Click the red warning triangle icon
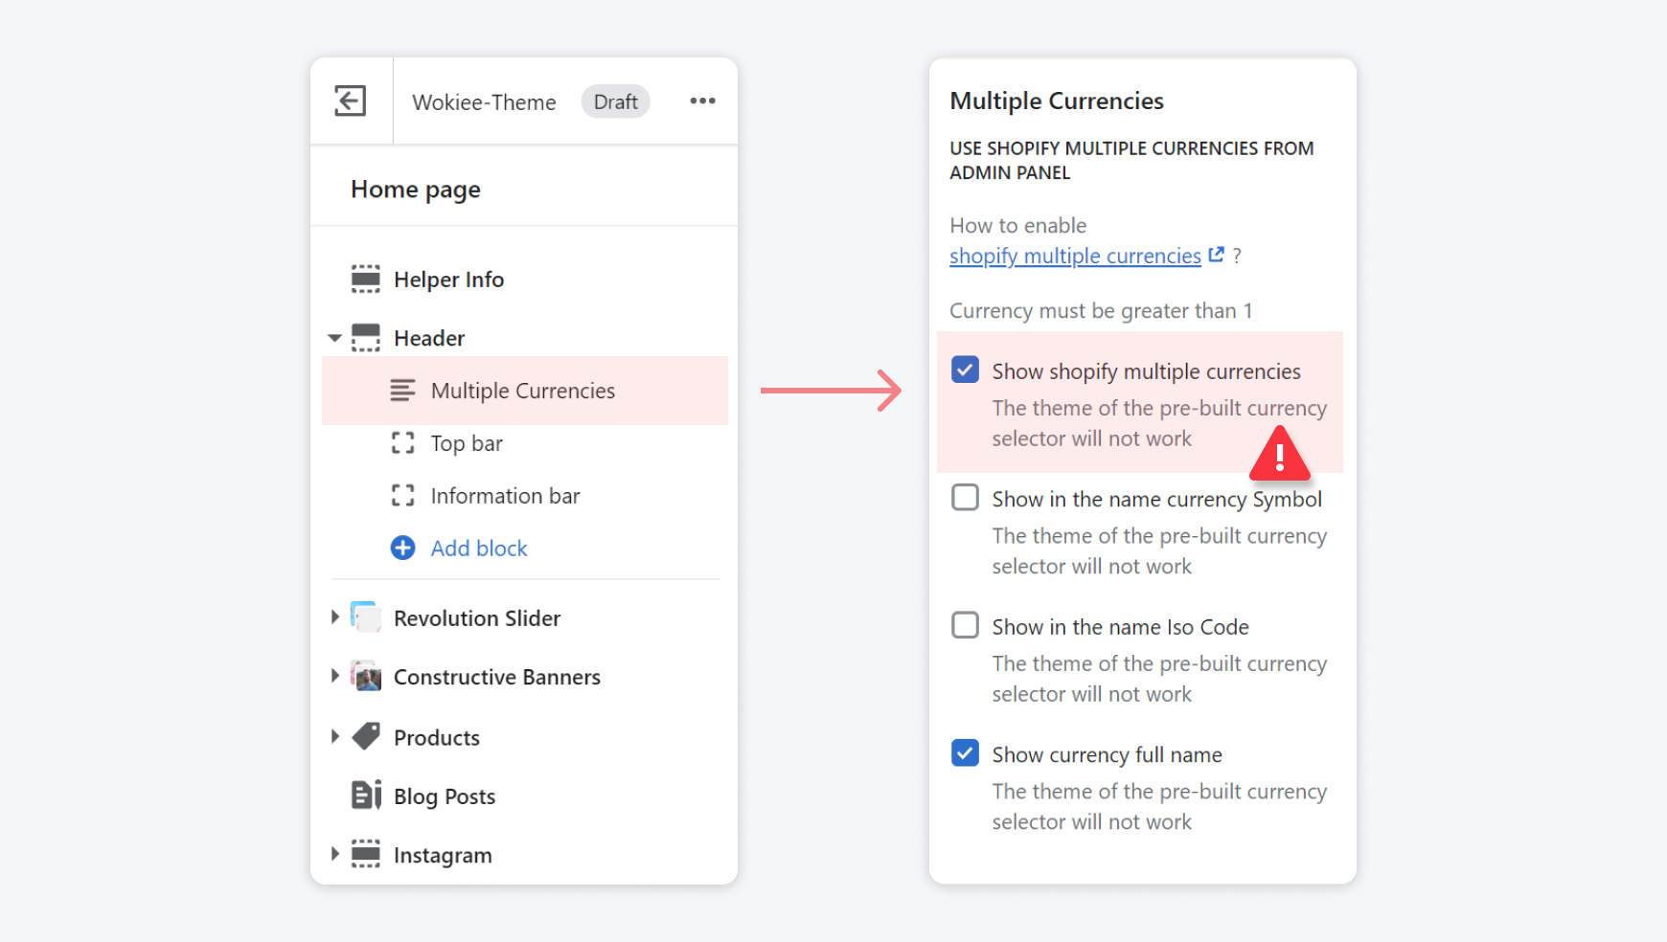Image resolution: width=1667 pixels, height=942 pixels. coord(1279,456)
